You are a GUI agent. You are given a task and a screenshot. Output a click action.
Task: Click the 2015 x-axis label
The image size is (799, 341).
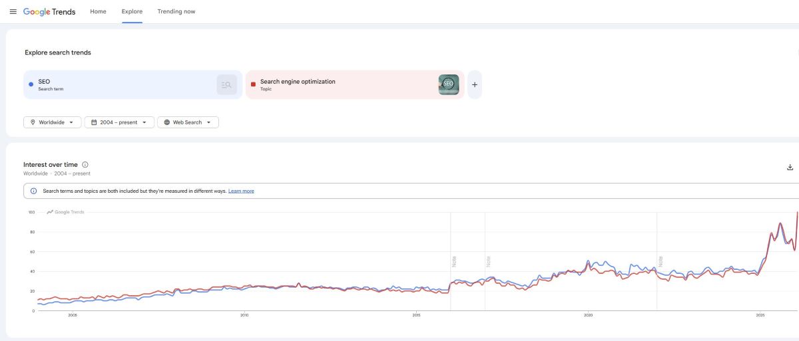[x=416, y=316]
